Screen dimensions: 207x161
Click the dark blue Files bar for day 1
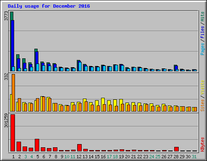[x=13, y=45]
